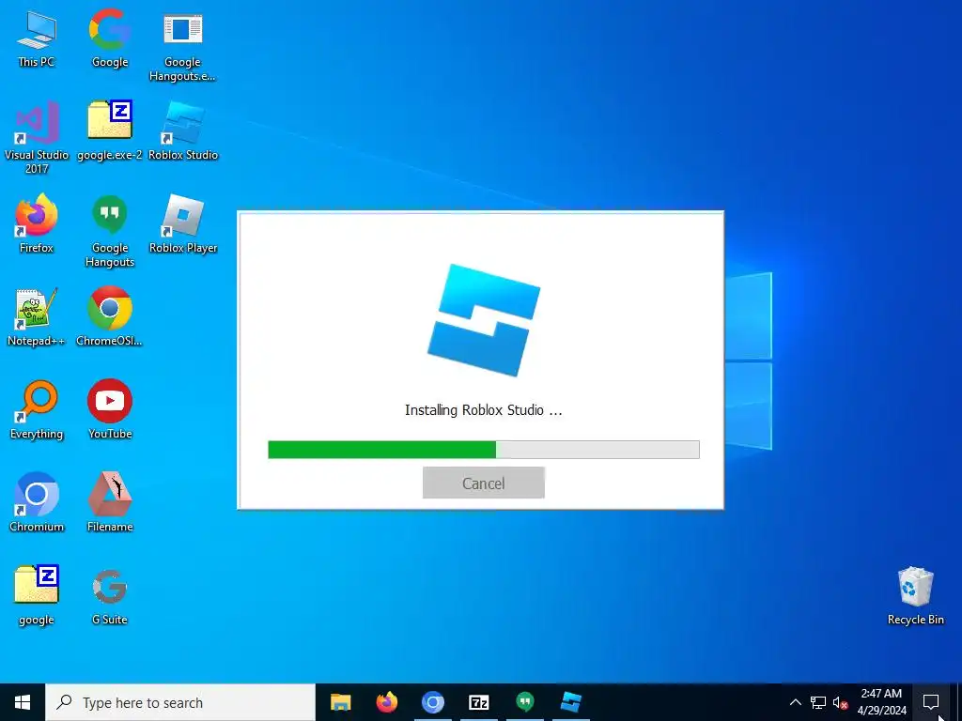
Task: Select the Google Hangouts.exe desktop icon
Action: coord(183,46)
